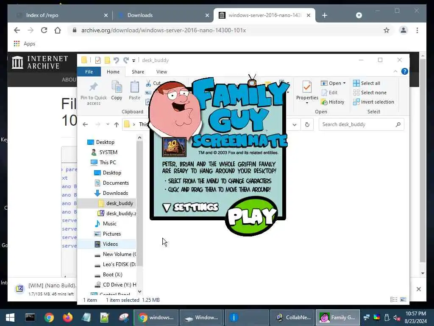The height and width of the screenshot is (326, 434).
Task: Bookmark this page with star icon
Action: coord(387,30)
